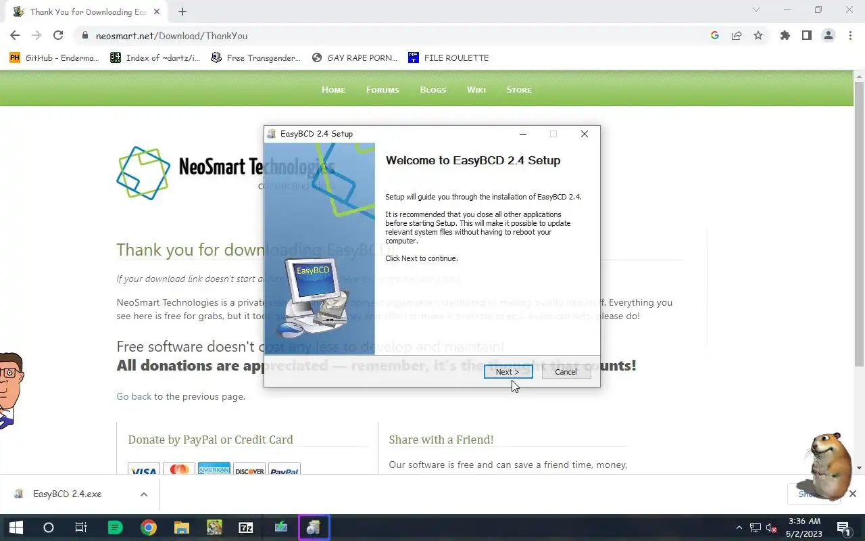This screenshot has height=541, width=865.
Task: Open the Chrome side panel
Action: point(807,36)
